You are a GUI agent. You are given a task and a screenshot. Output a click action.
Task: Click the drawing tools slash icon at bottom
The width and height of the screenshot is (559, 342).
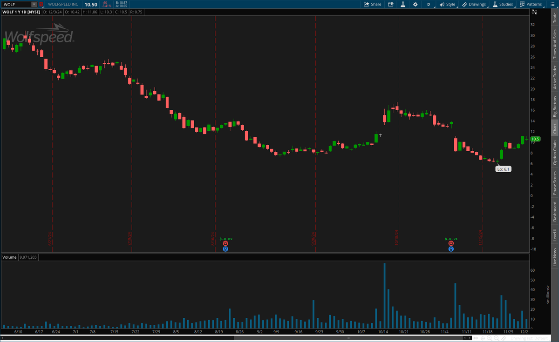coord(504,338)
